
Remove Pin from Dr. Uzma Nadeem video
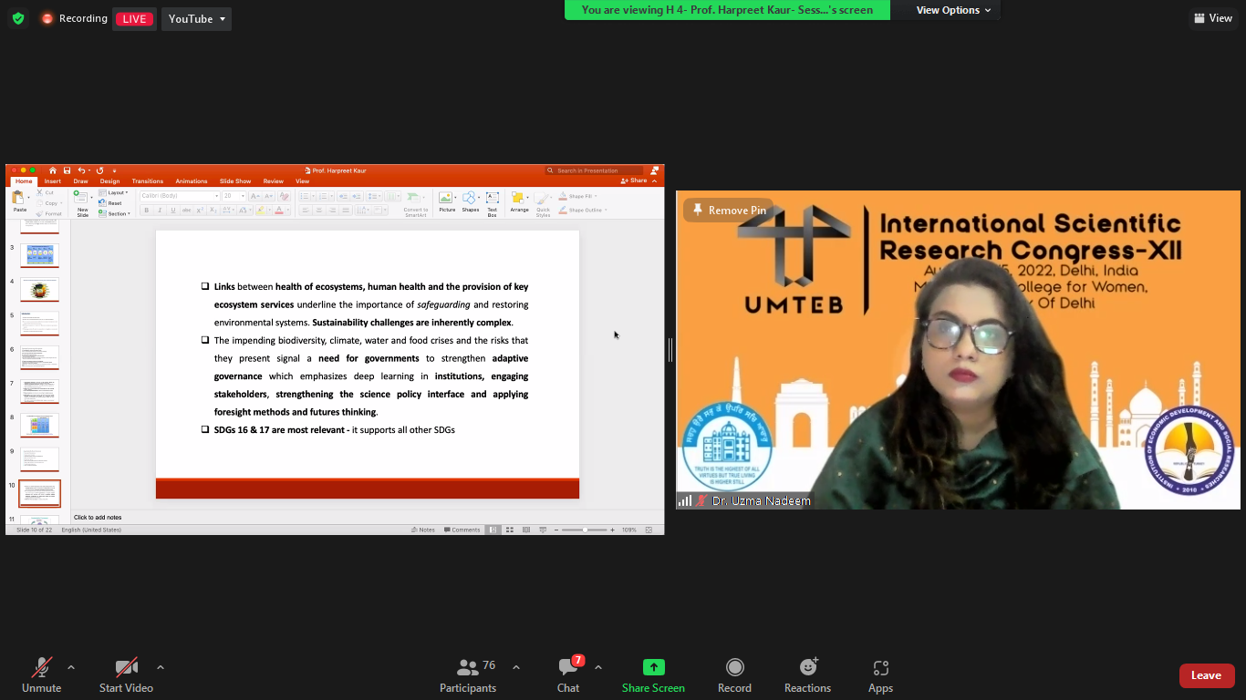tap(729, 211)
